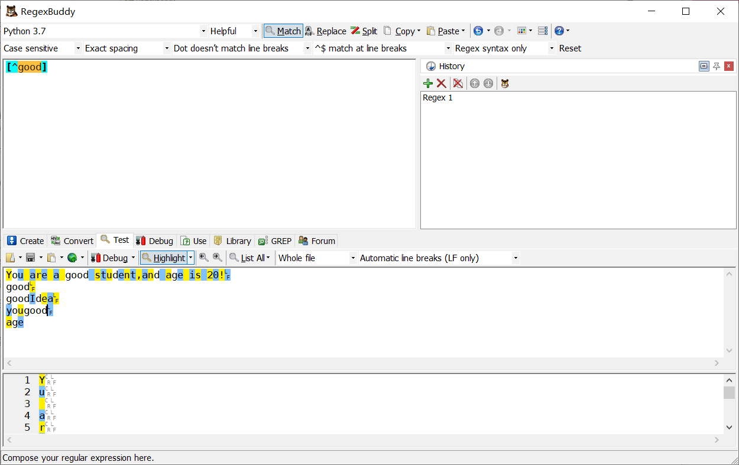Expand the List All dropdown
This screenshot has width=739, height=465.
(x=268, y=258)
